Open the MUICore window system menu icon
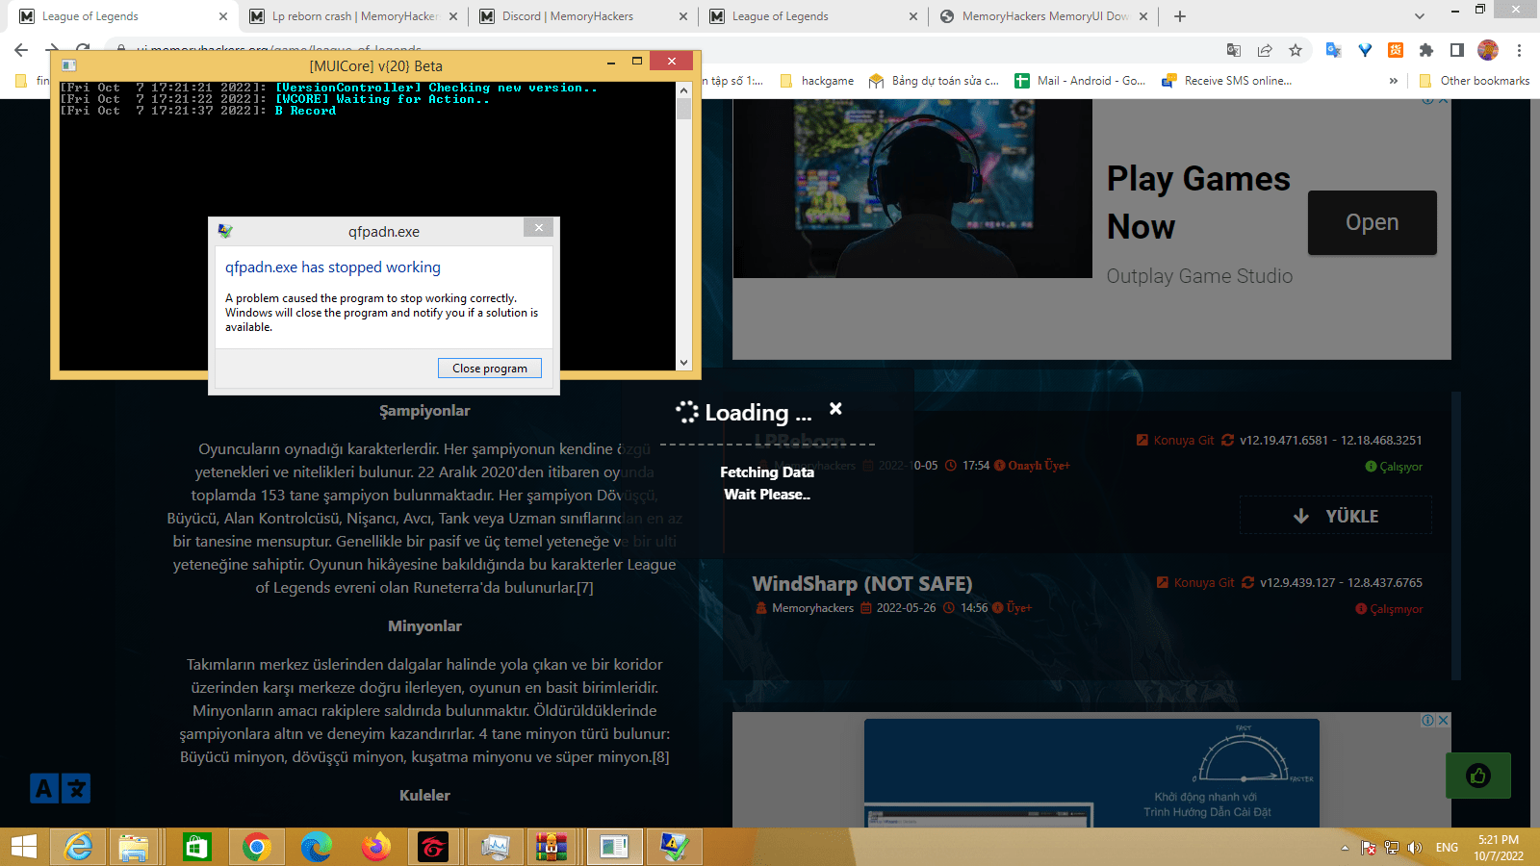Viewport: 1540px width, 866px height. coord(68,65)
